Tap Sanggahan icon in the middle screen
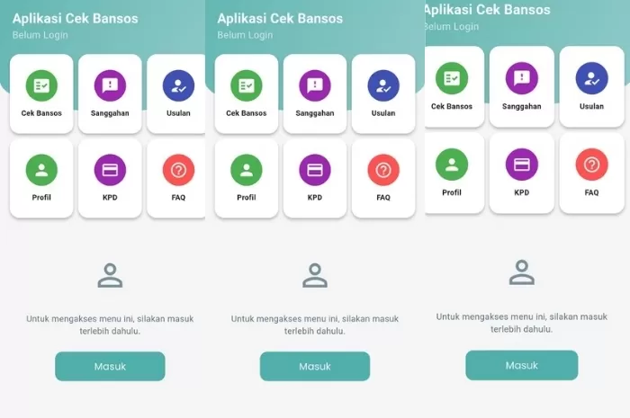 [x=315, y=85]
